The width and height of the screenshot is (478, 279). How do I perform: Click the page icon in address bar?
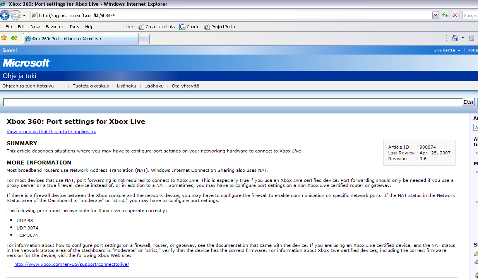[34, 15]
